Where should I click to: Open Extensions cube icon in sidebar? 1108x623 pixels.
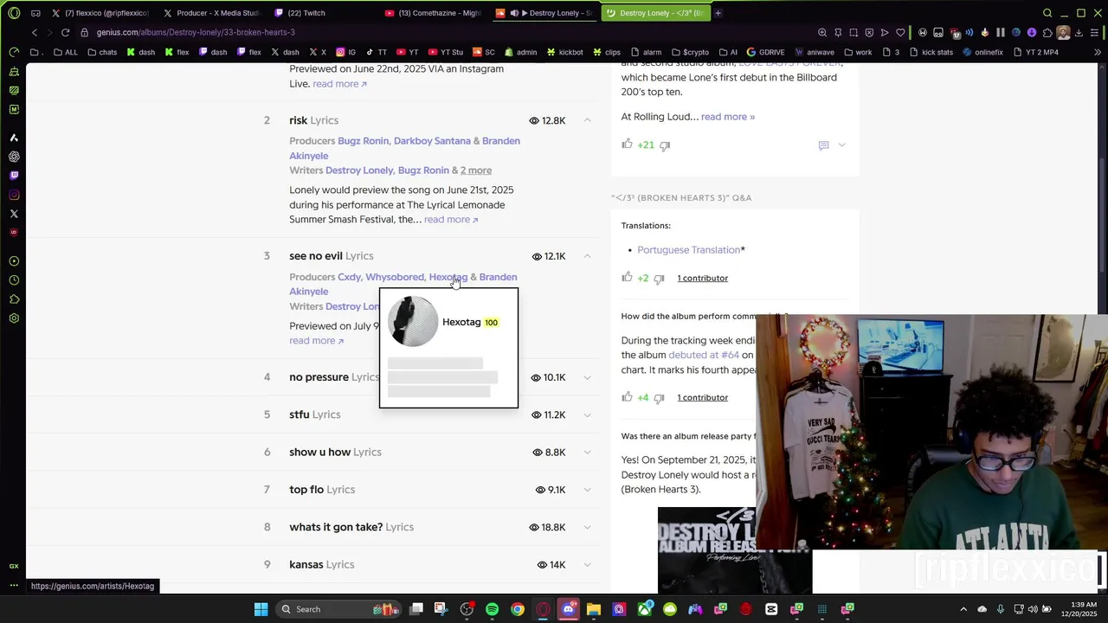(14, 299)
